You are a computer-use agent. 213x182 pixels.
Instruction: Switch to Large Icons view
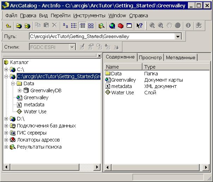pos(66,25)
